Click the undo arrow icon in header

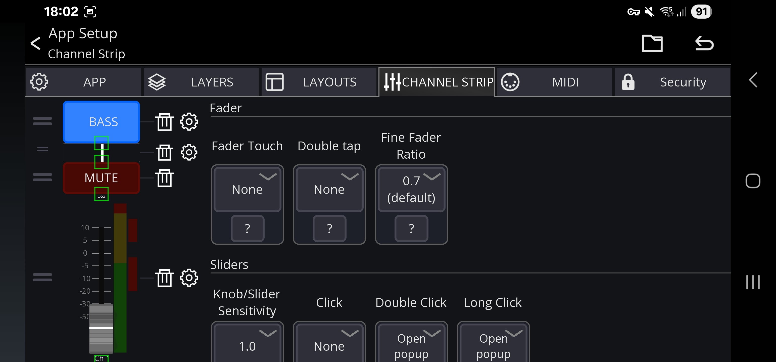click(x=704, y=44)
